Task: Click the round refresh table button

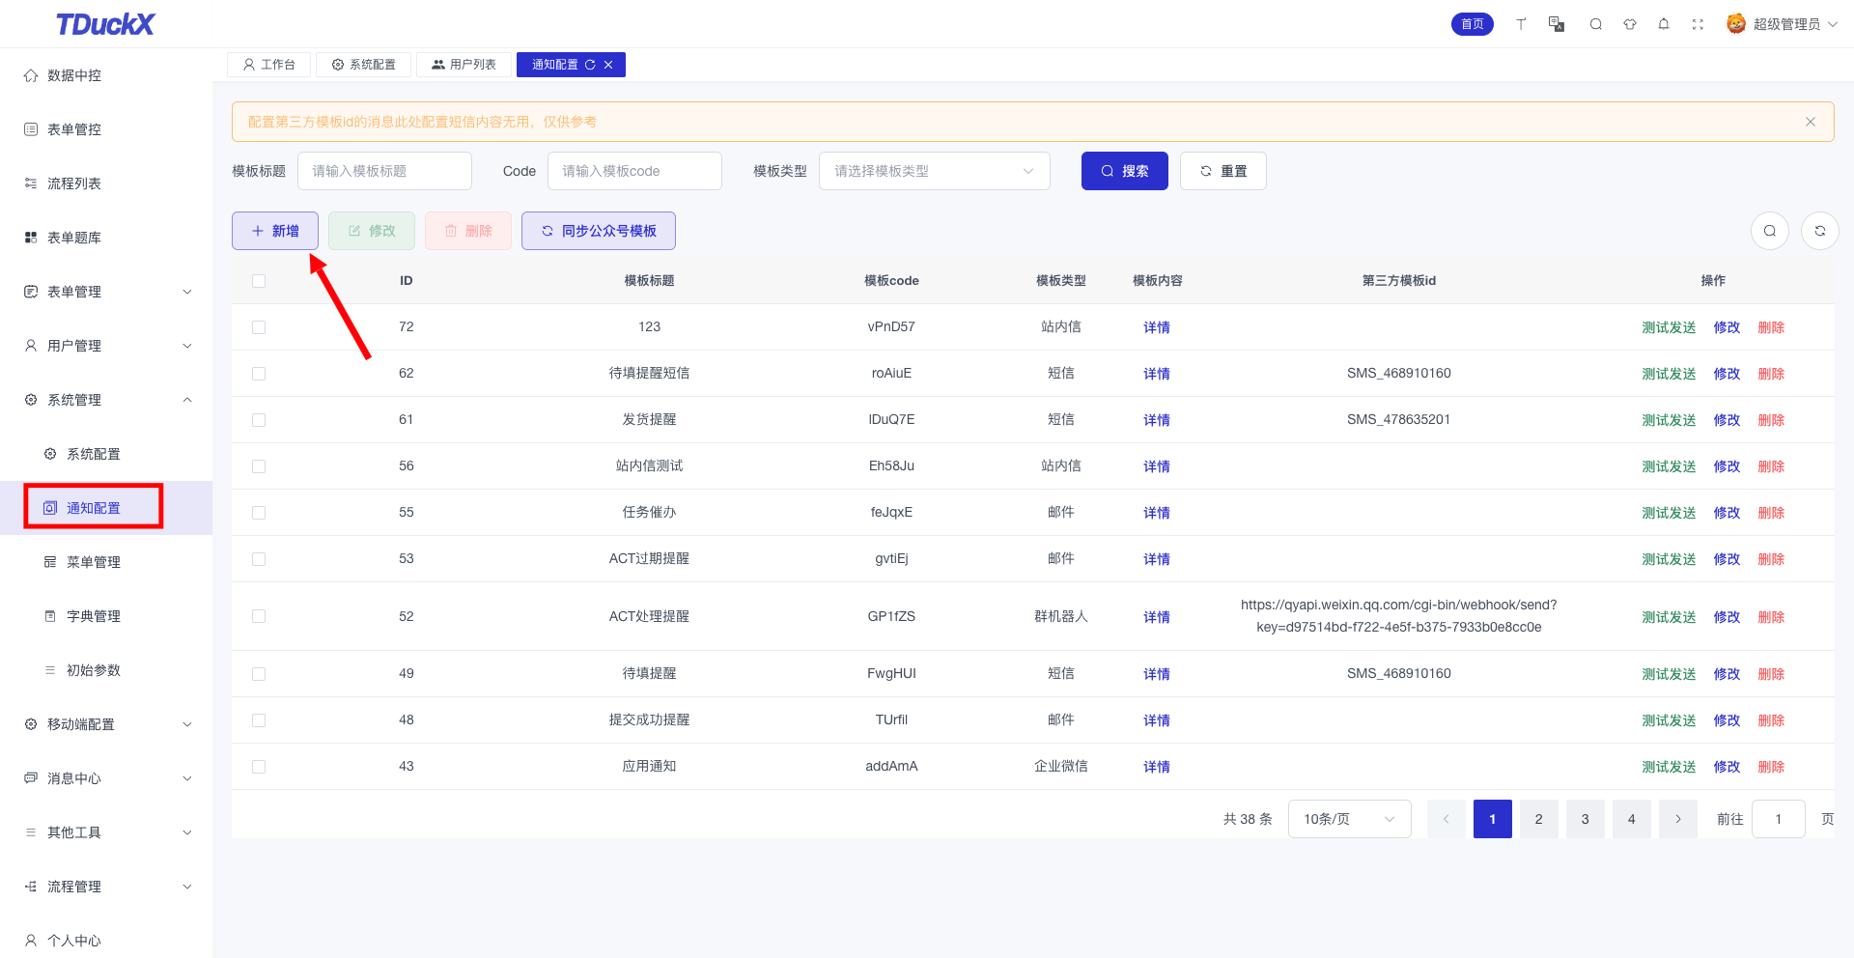Action: 1820,231
